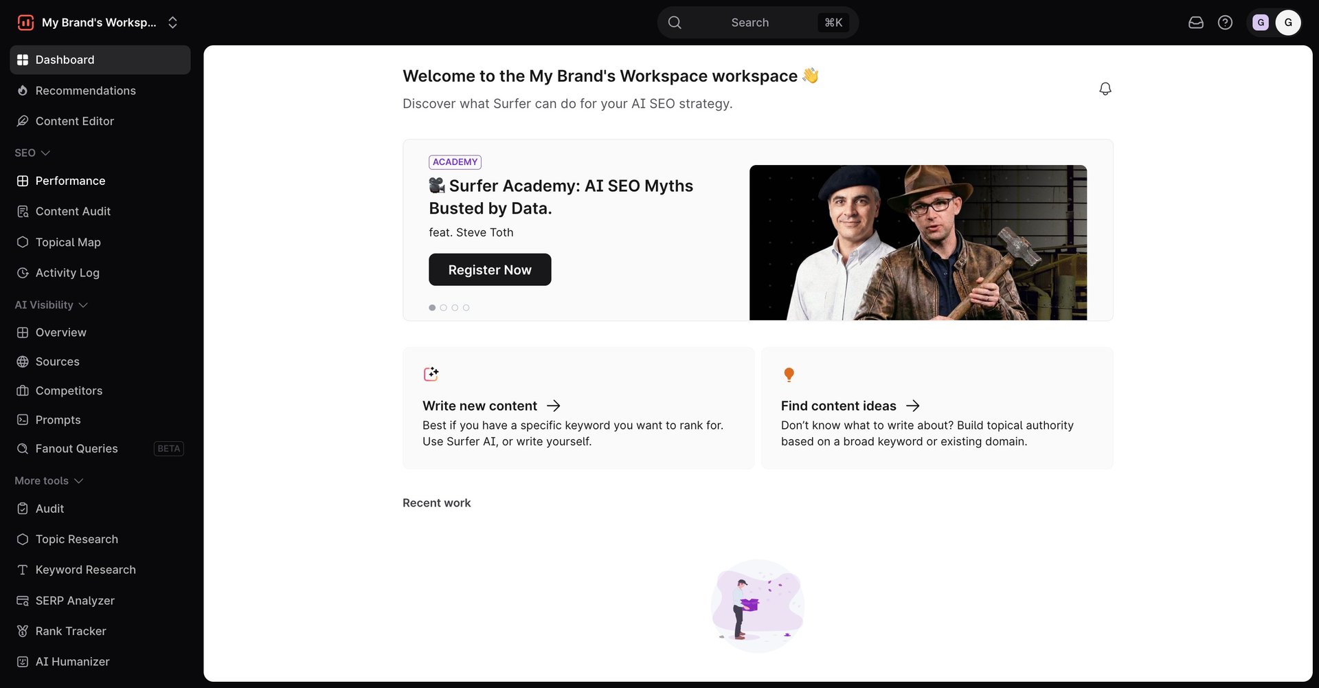The image size is (1319, 688).
Task: Click the search magnifier icon
Action: click(x=675, y=23)
